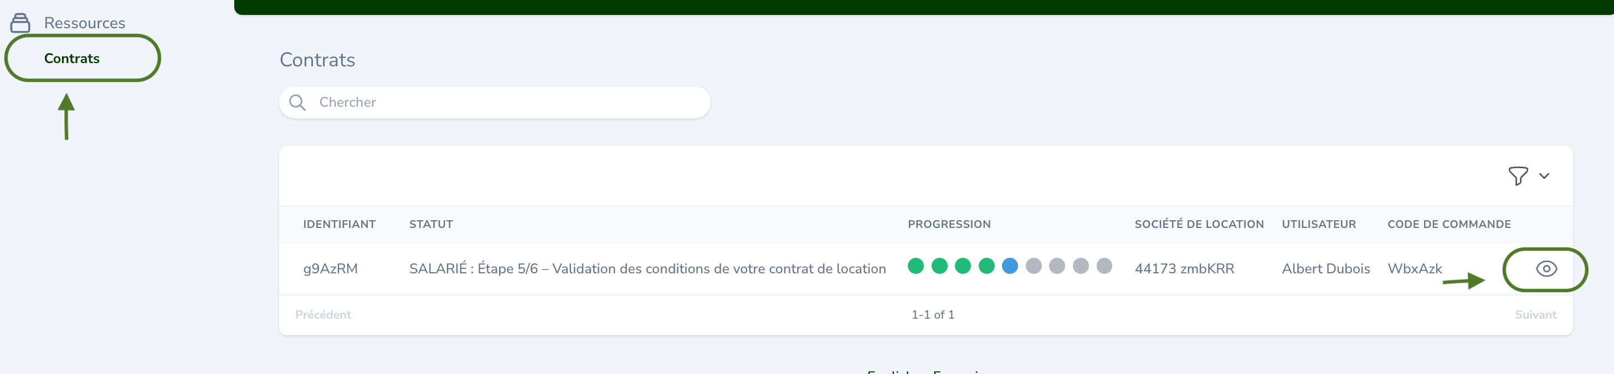Click the magnifying glass search icon
Image resolution: width=1614 pixels, height=374 pixels.
297,102
